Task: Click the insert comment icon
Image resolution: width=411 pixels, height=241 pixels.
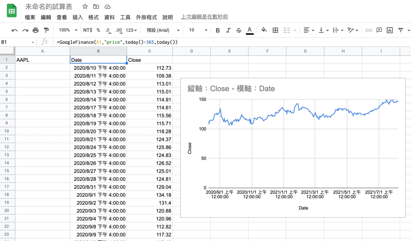Action: click(379, 30)
